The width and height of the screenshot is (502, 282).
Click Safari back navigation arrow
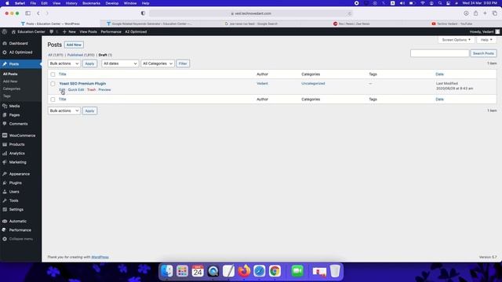[38, 13]
